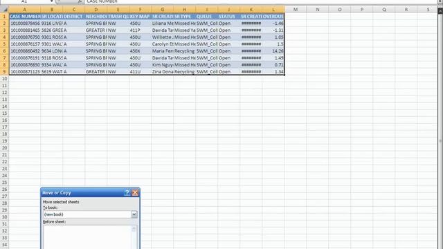Click overdue value -1.46
This screenshot has width=443, height=249.
coord(273,23)
